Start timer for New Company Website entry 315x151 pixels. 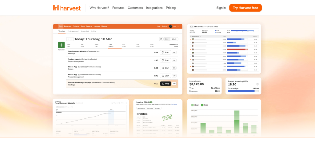165,52
